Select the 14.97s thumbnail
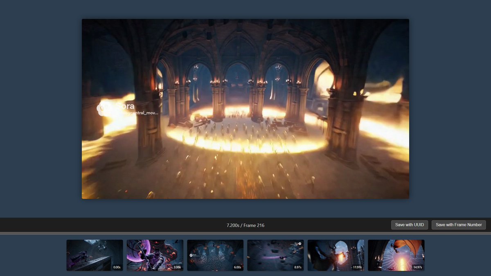The width and height of the screenshot is (491, 276). pyautogui.click(x=396, y=254)
